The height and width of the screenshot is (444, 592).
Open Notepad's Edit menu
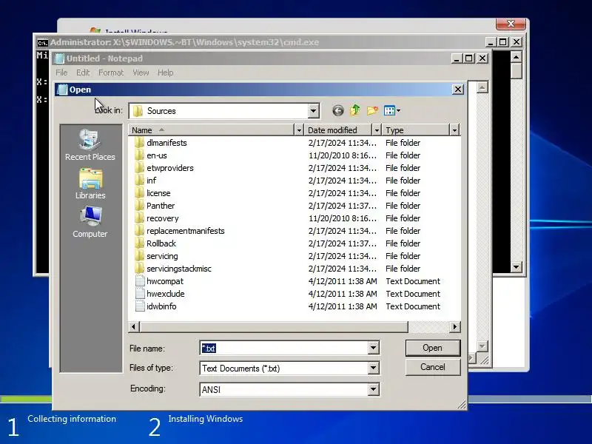(x=83, y=73)
